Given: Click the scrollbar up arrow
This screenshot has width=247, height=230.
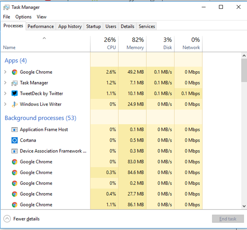Looking at the screenshot, I should (x=244, y=56).
